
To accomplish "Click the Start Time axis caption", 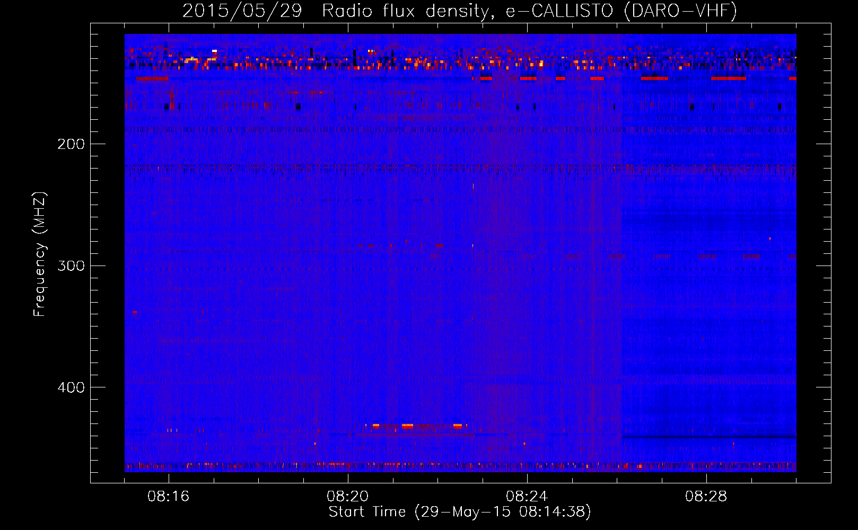I will tap(460, 512).
